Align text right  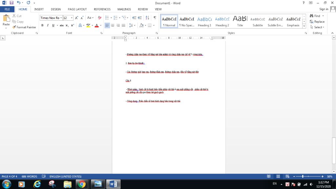(118, 25)
